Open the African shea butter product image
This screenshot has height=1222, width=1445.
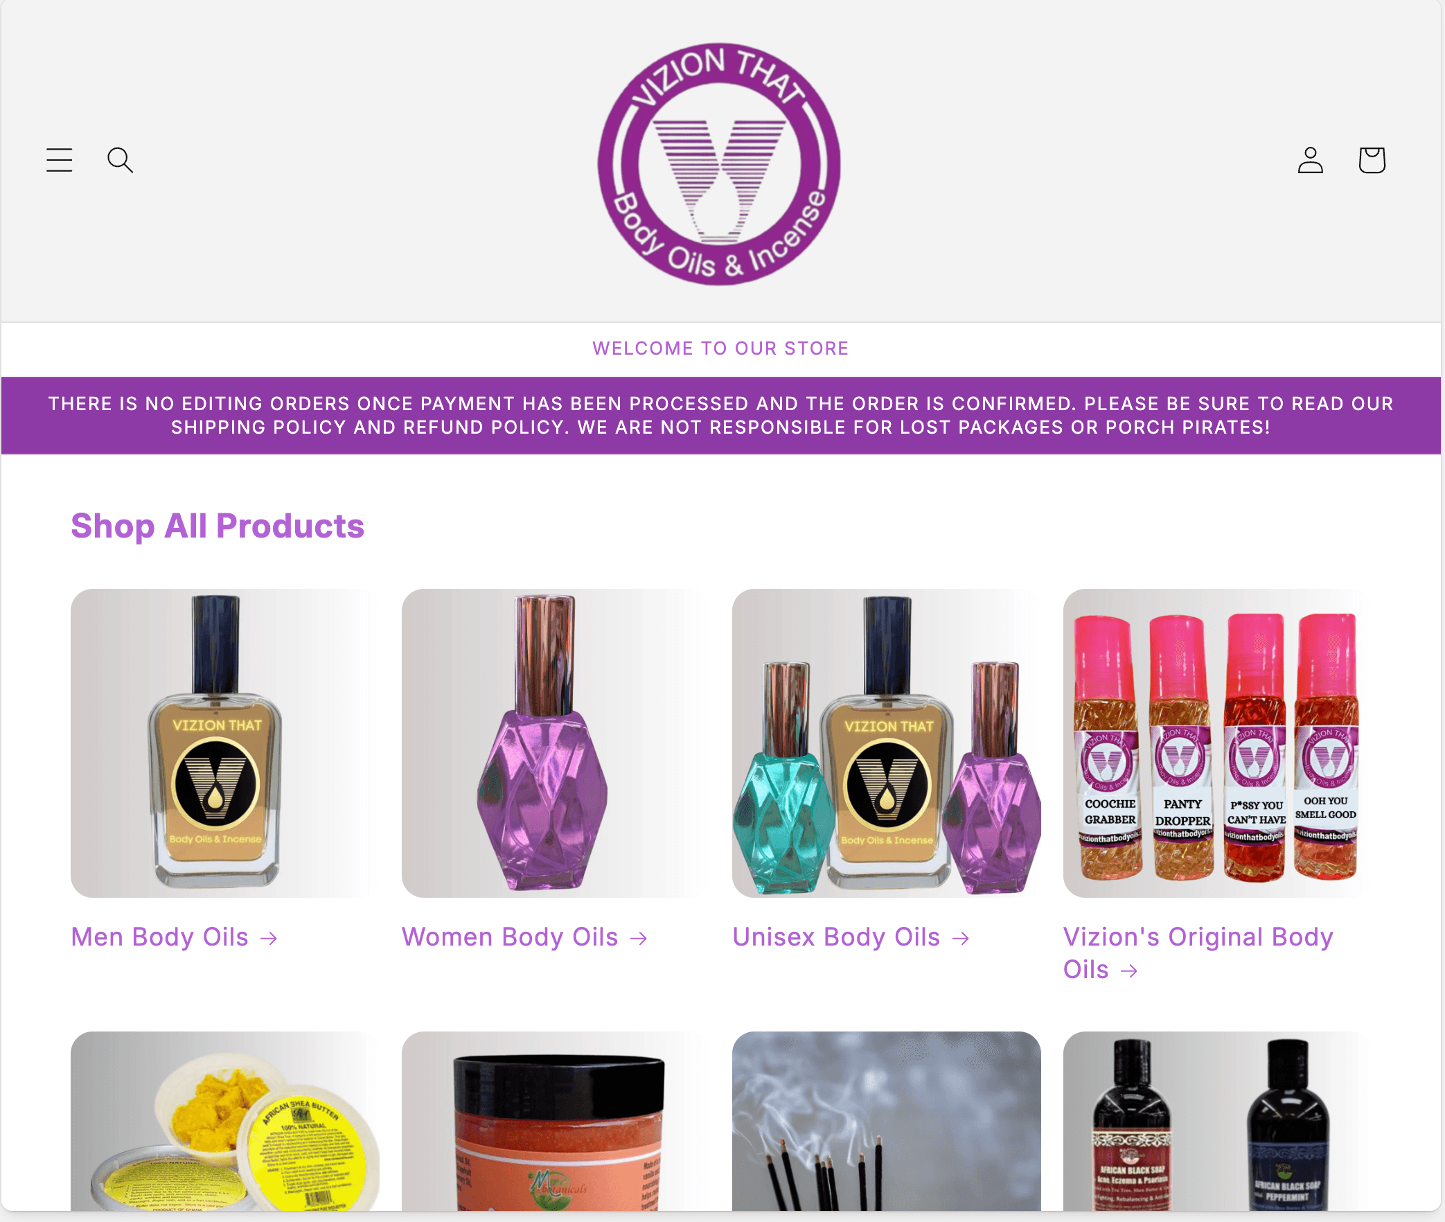coord(225,1122)
